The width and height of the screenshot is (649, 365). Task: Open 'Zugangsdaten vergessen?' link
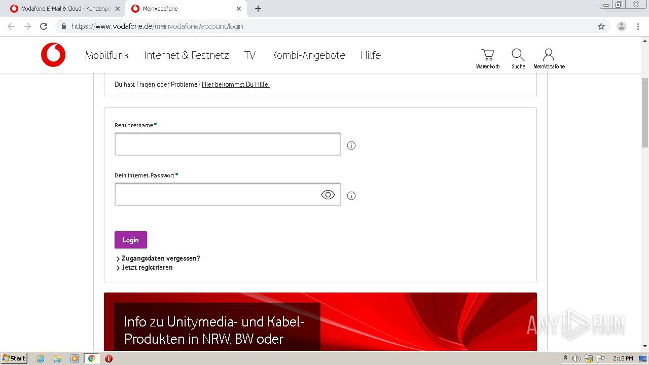click(161, 259)
